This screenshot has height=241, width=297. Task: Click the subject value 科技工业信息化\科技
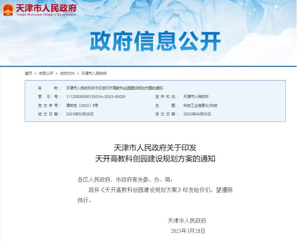pyautogui.click(x=200, y=105)
